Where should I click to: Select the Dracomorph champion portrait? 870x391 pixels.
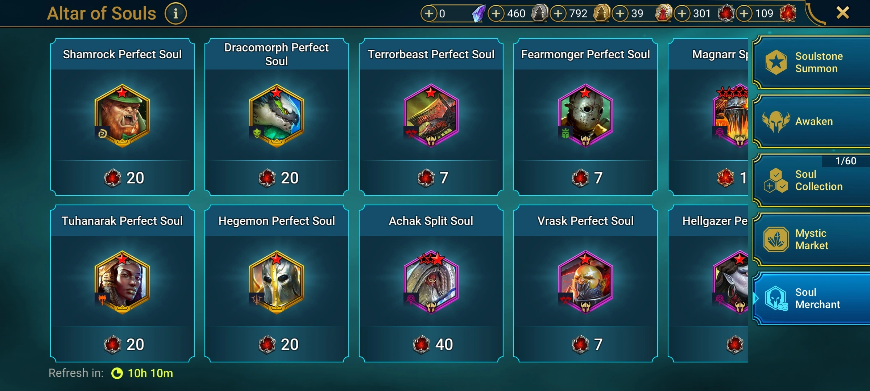[x=277, y=116]
